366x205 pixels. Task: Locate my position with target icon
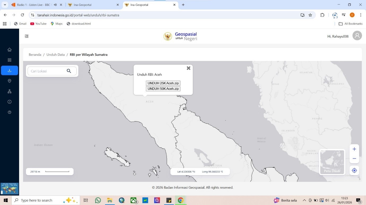(x=354, y=170)
